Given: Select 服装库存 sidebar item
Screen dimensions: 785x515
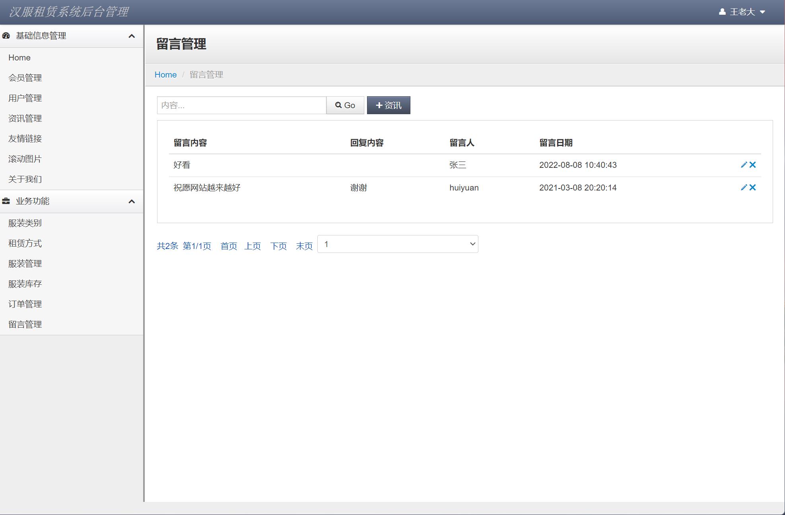Looking at the screenshot, I should (x=25, y=284).
